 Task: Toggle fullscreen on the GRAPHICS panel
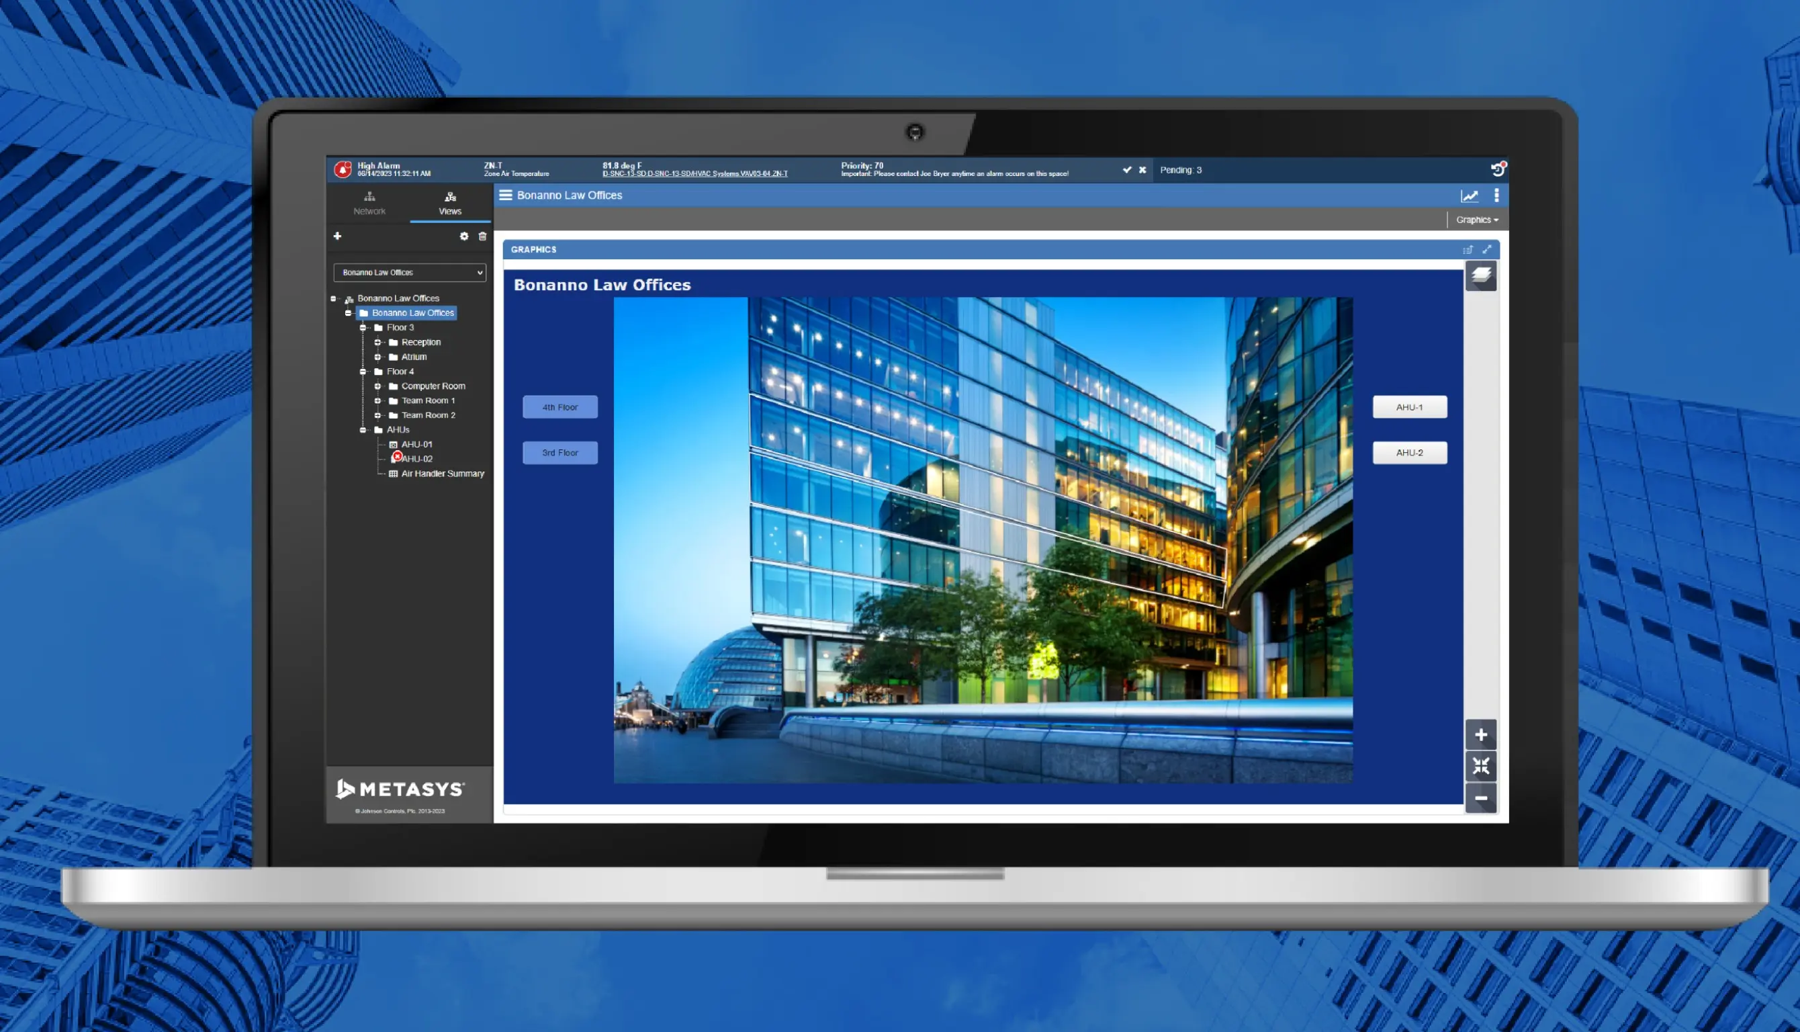coord(1488,249)
